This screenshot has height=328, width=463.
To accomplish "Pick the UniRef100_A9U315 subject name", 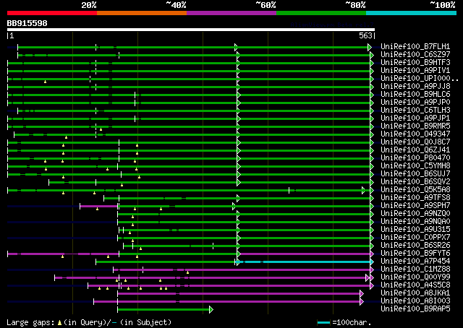I will point(415,230).
